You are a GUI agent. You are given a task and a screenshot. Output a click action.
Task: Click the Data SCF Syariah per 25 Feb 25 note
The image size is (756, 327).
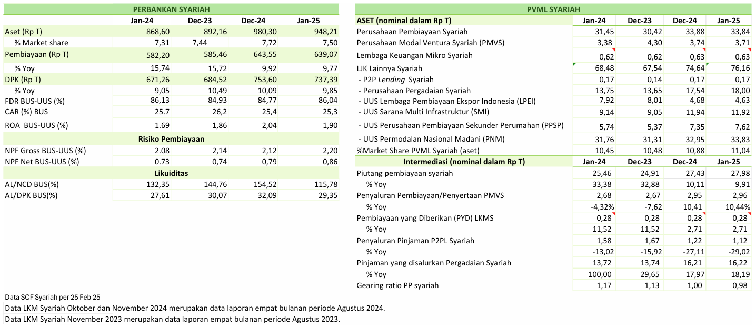[52, 297]
